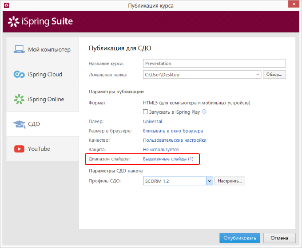Click the iSpring Suite logo in header
Viewport: 302px width, 248px height.
[40, 21]
